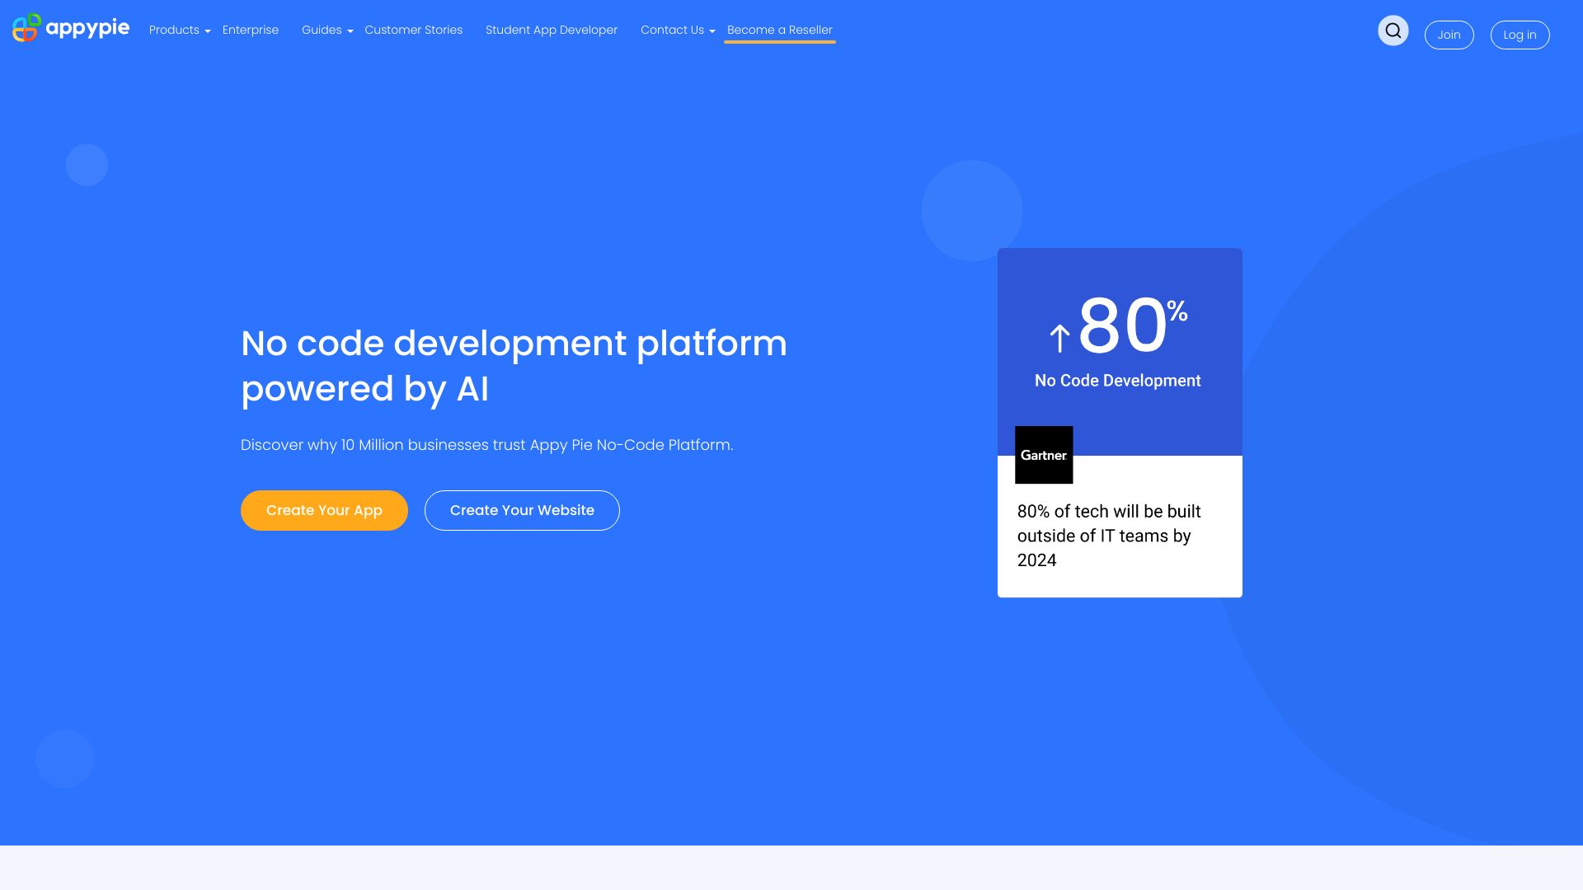This screenshot has width=1583, height=890.
Task: Click the Log in button
Action: coord(1520,35)
